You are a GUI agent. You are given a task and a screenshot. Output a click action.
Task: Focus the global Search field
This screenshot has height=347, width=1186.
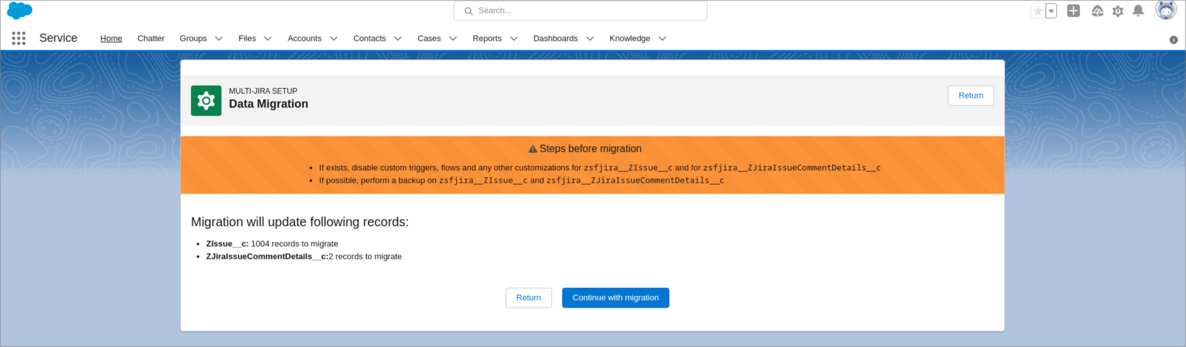580,11
